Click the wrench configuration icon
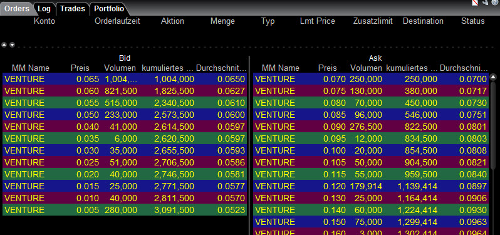 [485, 3]
